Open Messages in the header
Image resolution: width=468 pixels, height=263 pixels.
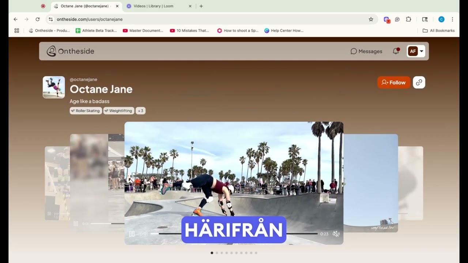click(366, 51)
